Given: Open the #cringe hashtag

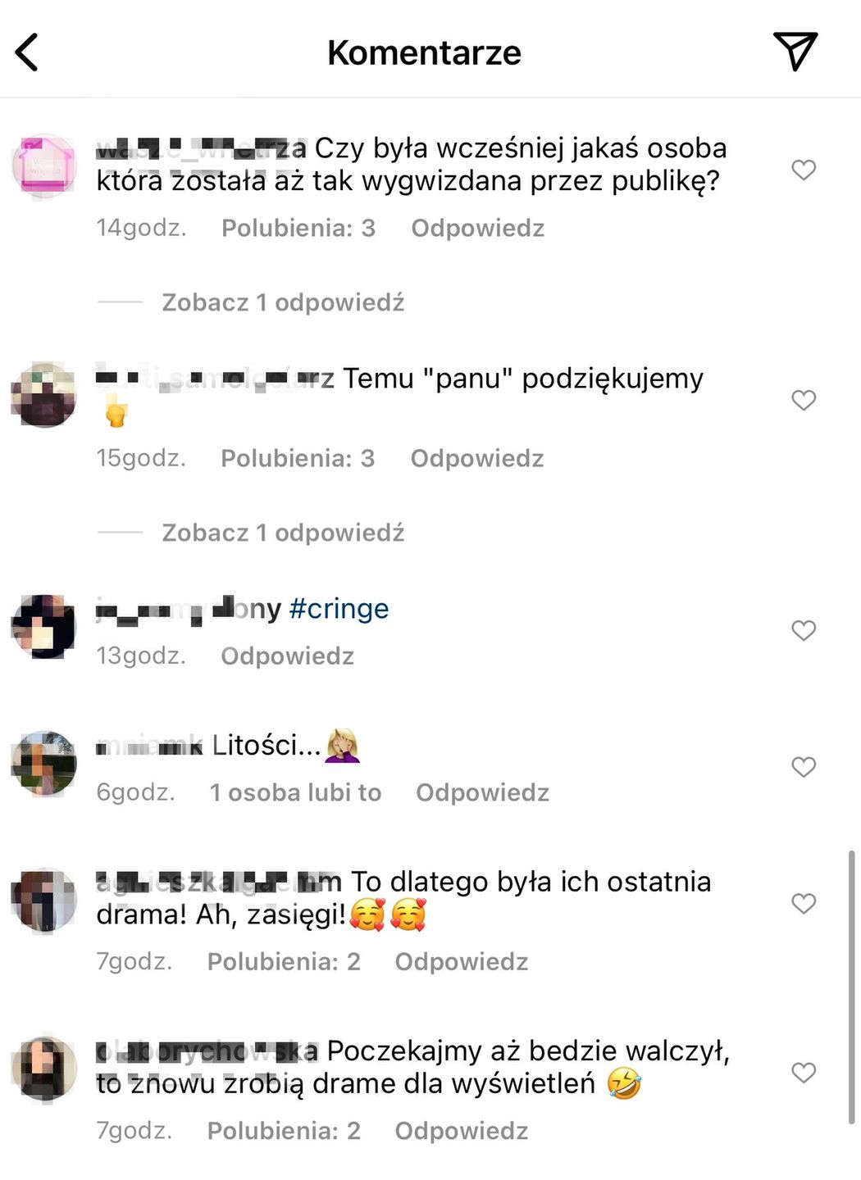Looking at the screenshot, I should click(x=339, y=609).
